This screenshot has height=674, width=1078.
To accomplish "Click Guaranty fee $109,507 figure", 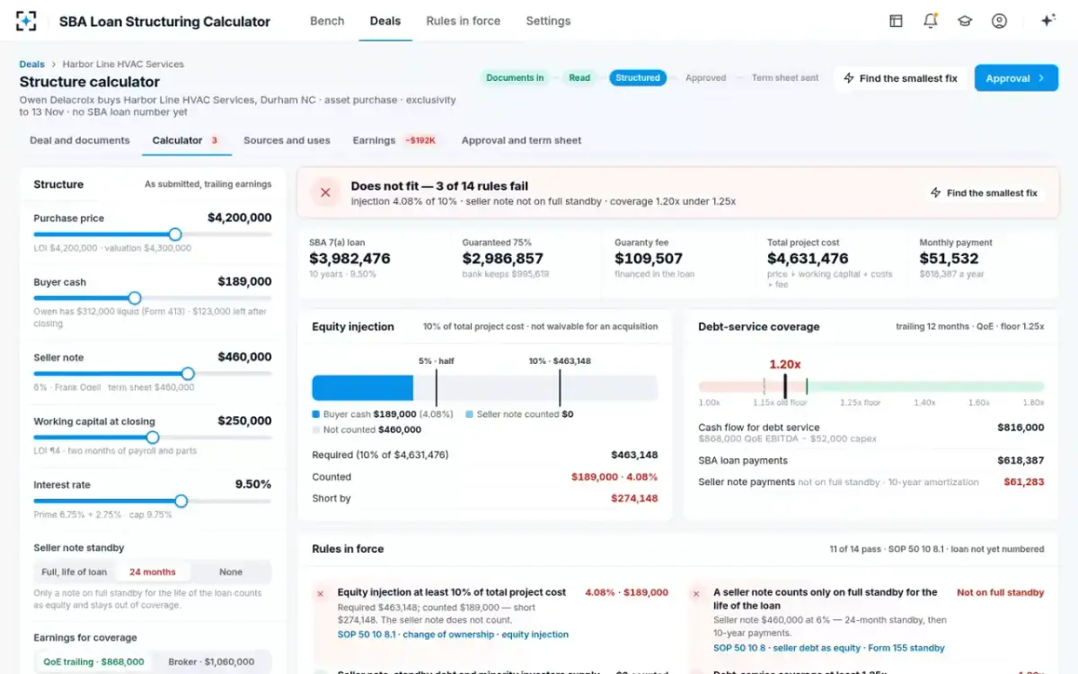I will (649, 259).
